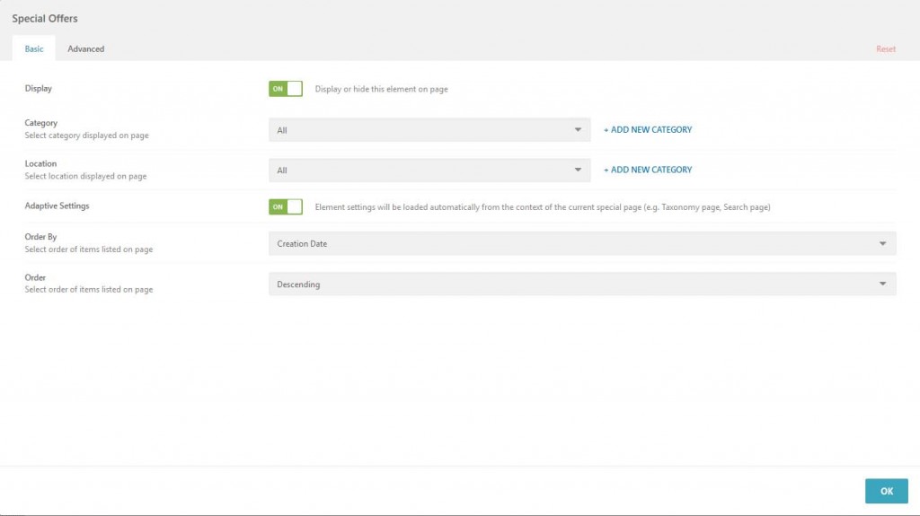Click the Display field label
The width and height of the screenshot is (920, 516).
[38, 89]
